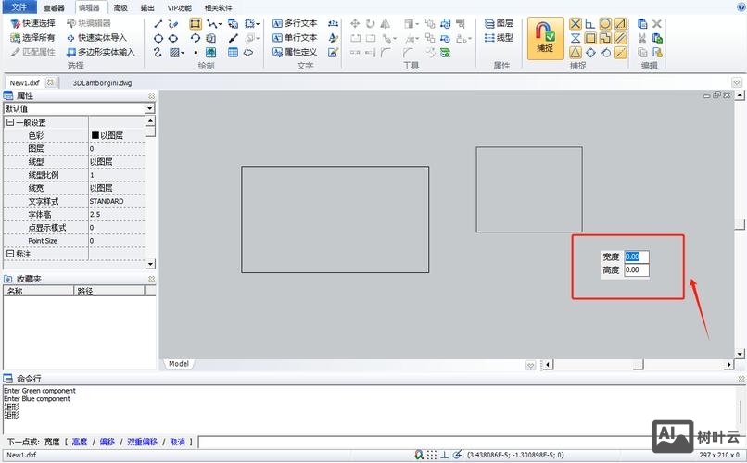This screenshot has height=463, width=747.
Task: Click the line drawing tool
Action: [x=158, y=23]
